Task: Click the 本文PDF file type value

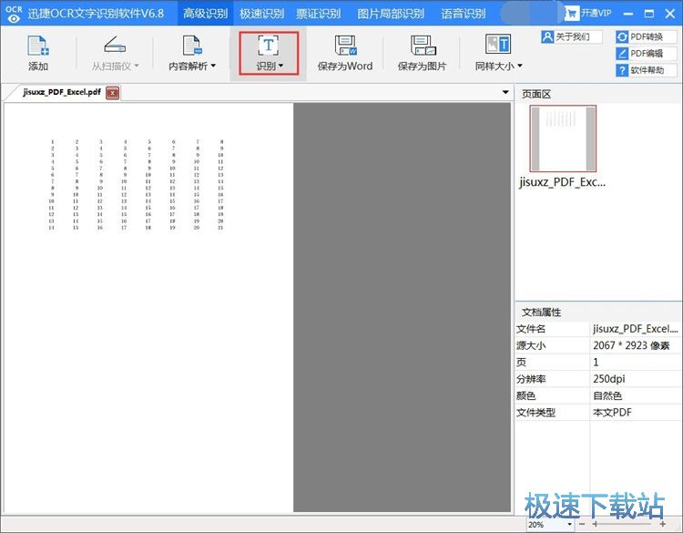Action: coord(612,413)
